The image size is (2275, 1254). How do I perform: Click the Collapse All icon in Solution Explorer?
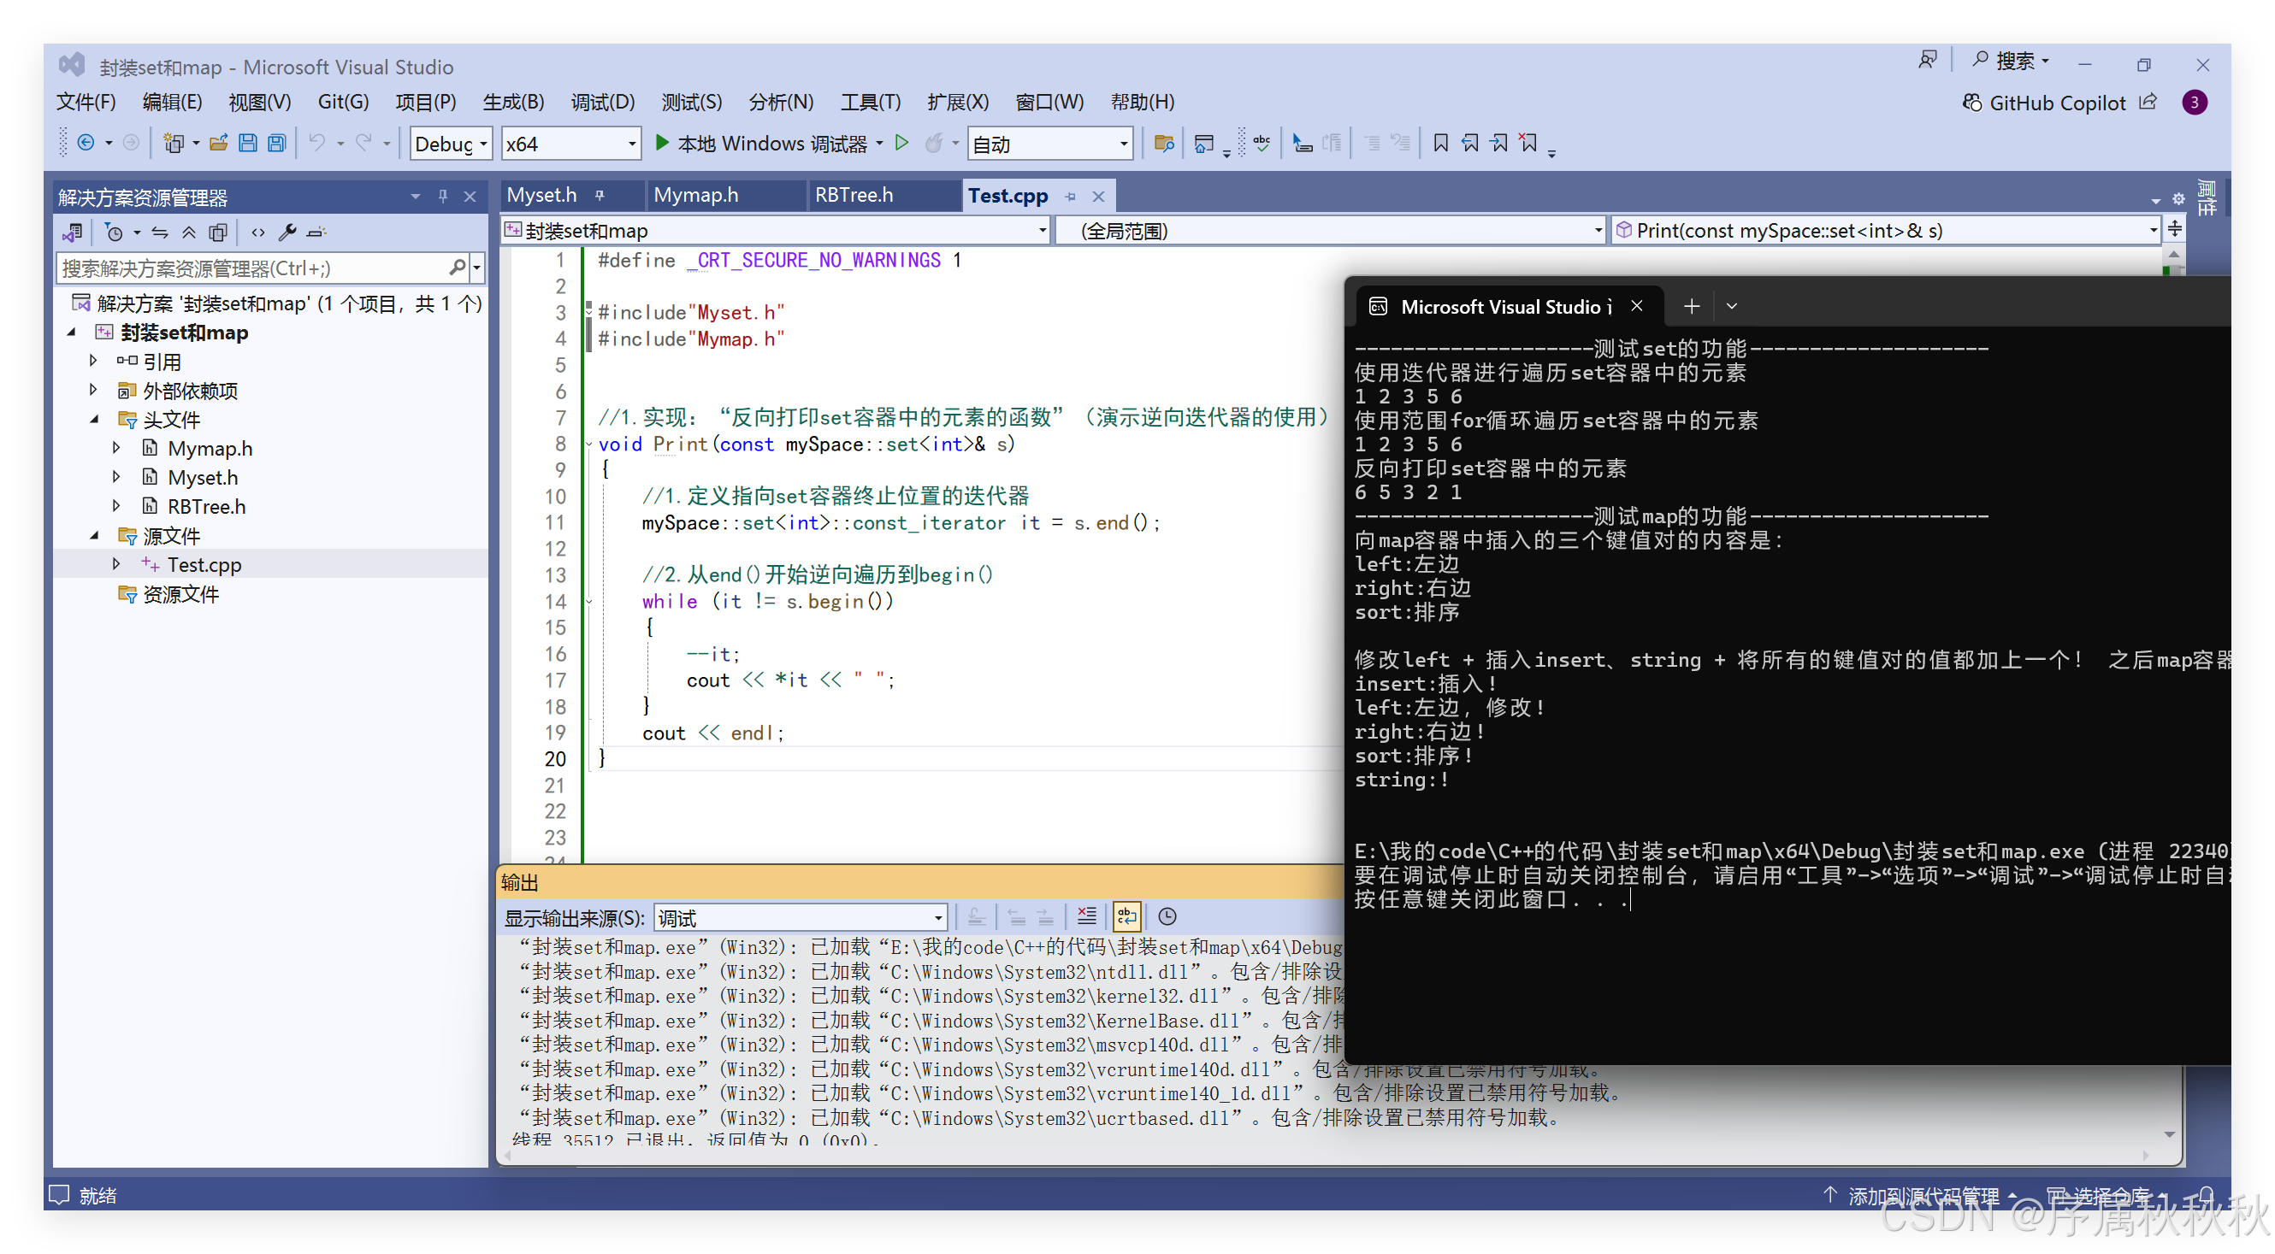coord(189,233)
